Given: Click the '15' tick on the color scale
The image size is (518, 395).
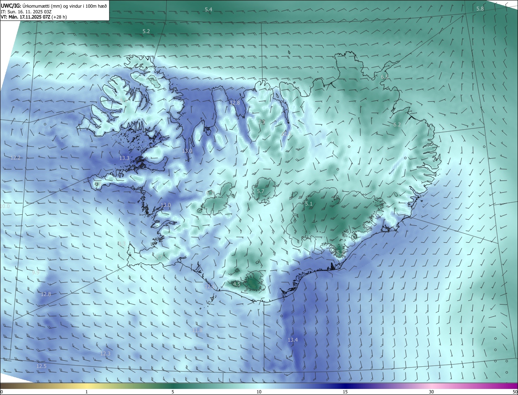Looking at the screenshot, I should [x=345, y=392].
